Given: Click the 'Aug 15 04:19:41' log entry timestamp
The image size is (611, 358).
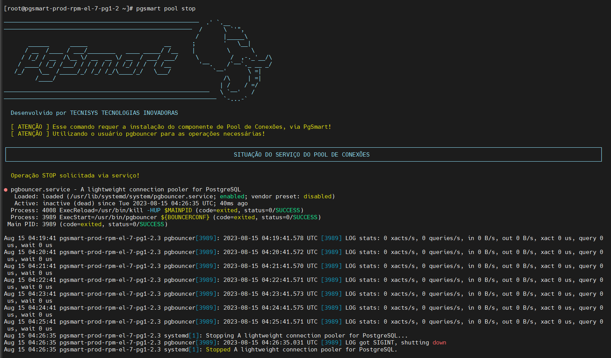Looking at the screenshot, I should click(30, 238).
